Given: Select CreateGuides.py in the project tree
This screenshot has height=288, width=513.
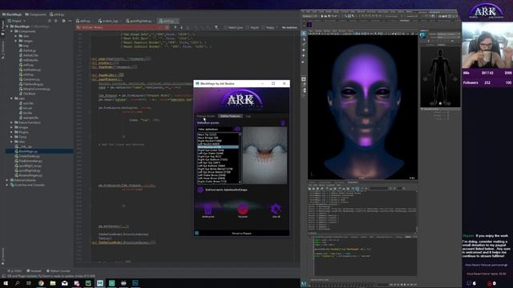Looking at the screenshot, I should pyautogui.click(x=29, y=156).
